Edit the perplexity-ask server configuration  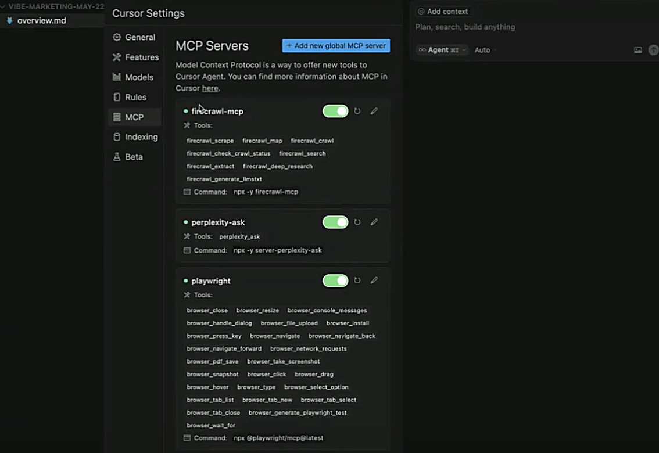[x=374, y=222]
